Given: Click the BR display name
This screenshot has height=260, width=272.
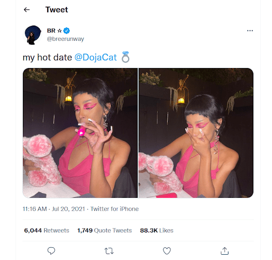Looking at the screenshot, I should pyautogui.click(x=51, y=31).
